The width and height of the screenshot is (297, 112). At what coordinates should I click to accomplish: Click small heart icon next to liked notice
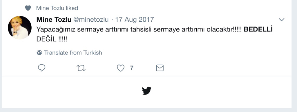(28, 8)
